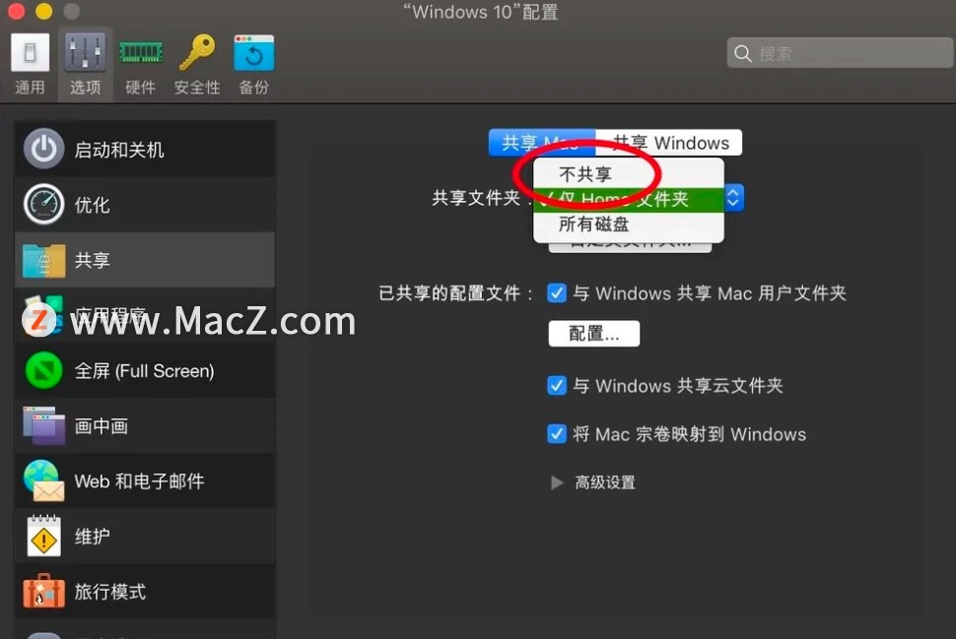Image resolution: width=956 pixels, height=639 pixels.
Task: Open the 备份 (Backup) icon
Action: 253,53
